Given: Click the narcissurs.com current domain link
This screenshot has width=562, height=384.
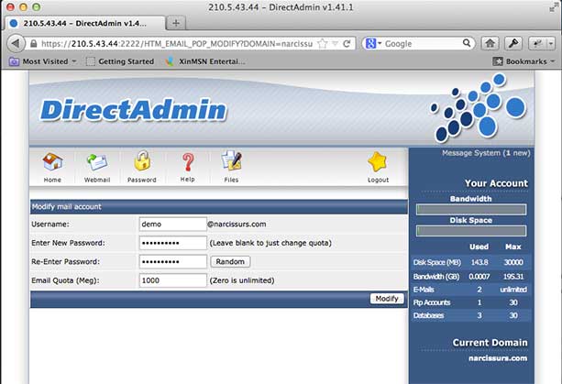Looking at the screenshot, I should pos(498,358).
